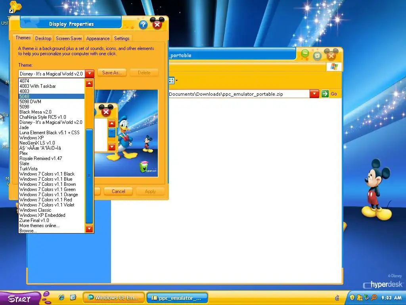Select the Black Mesa v2.0 theme
Screen dimensions: 406x305
52,112
